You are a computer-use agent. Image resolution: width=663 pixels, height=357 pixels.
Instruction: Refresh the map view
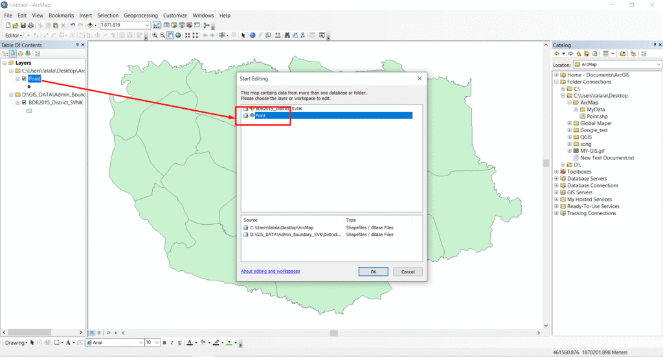click(x=109, y=333)
